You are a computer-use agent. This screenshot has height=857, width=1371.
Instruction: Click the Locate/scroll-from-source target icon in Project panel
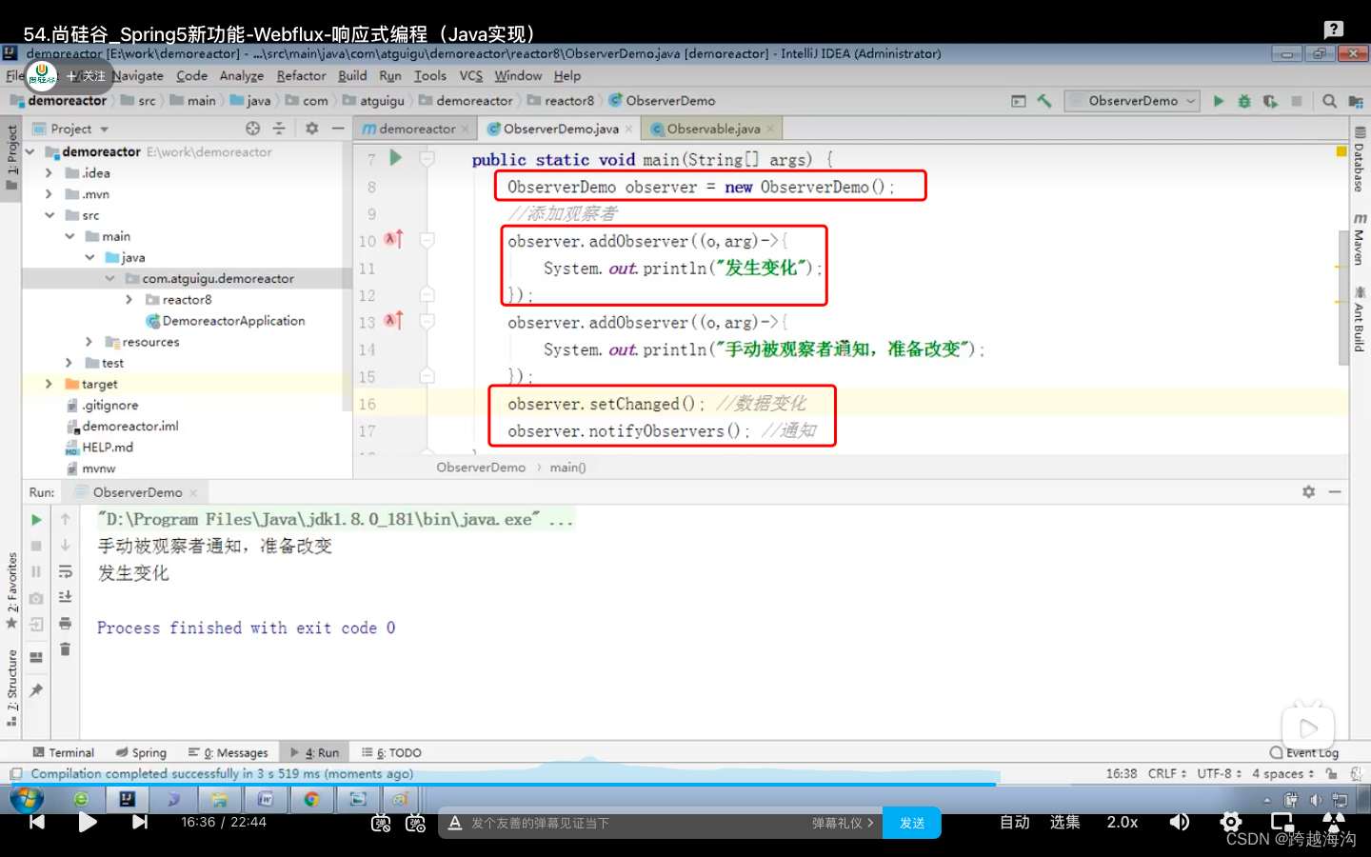252,129
